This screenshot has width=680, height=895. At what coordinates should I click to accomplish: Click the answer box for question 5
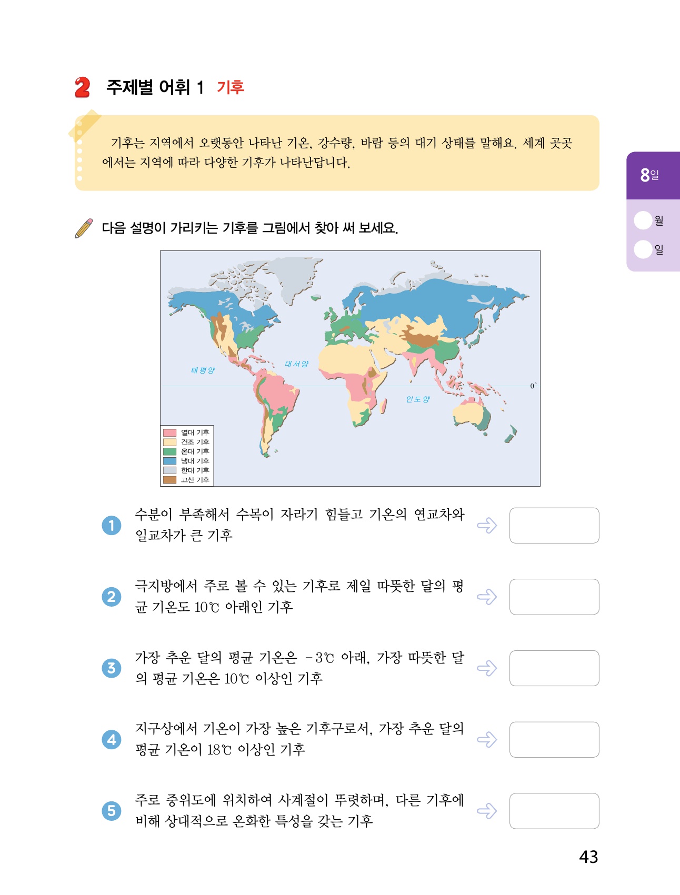point(554,811)
